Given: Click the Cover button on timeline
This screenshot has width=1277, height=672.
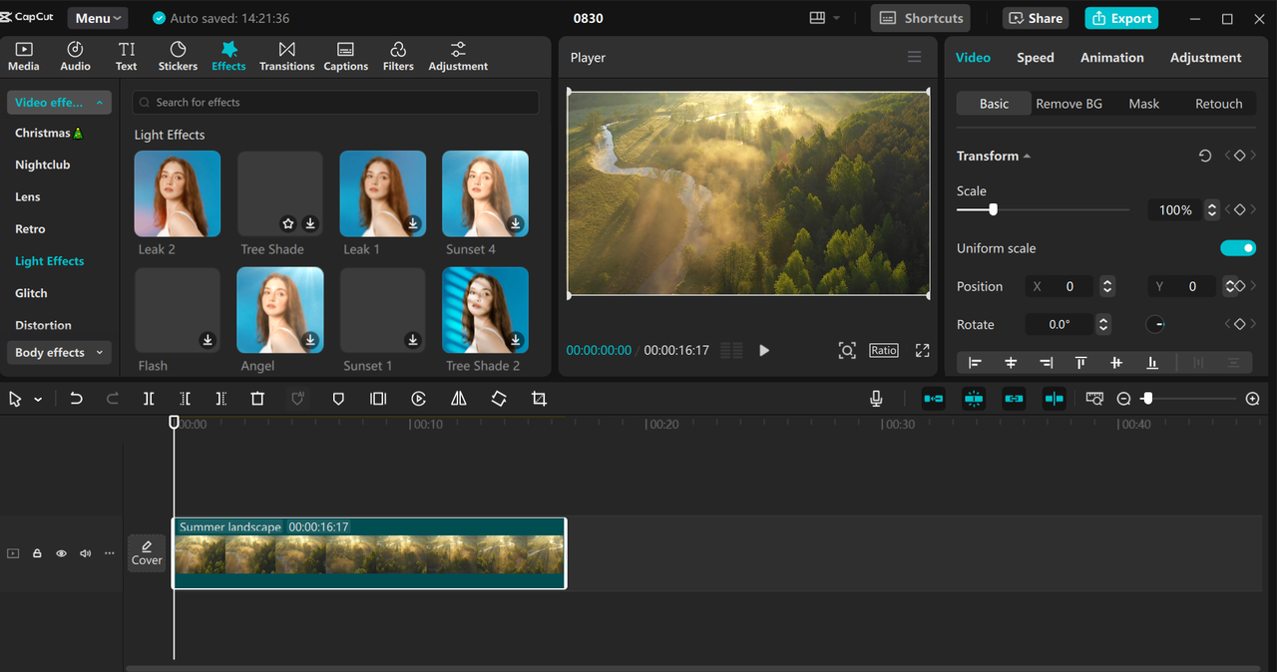Looking at the screenshot, I should tap(147, 553).
